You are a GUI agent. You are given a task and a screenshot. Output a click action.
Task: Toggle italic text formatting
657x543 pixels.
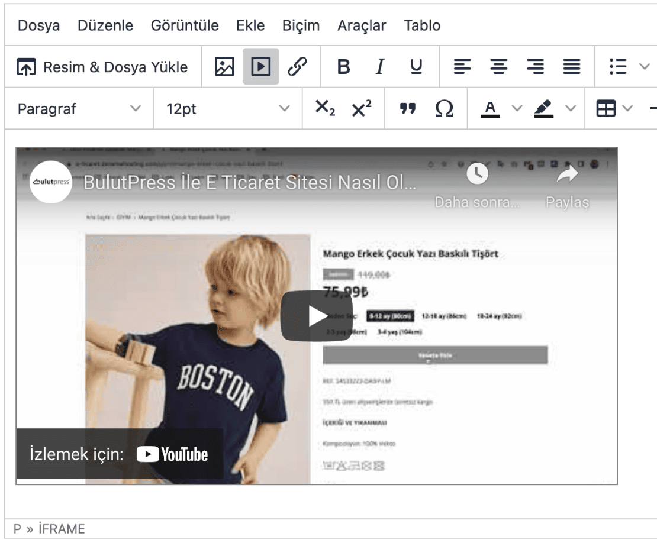(x=379, y=66)
